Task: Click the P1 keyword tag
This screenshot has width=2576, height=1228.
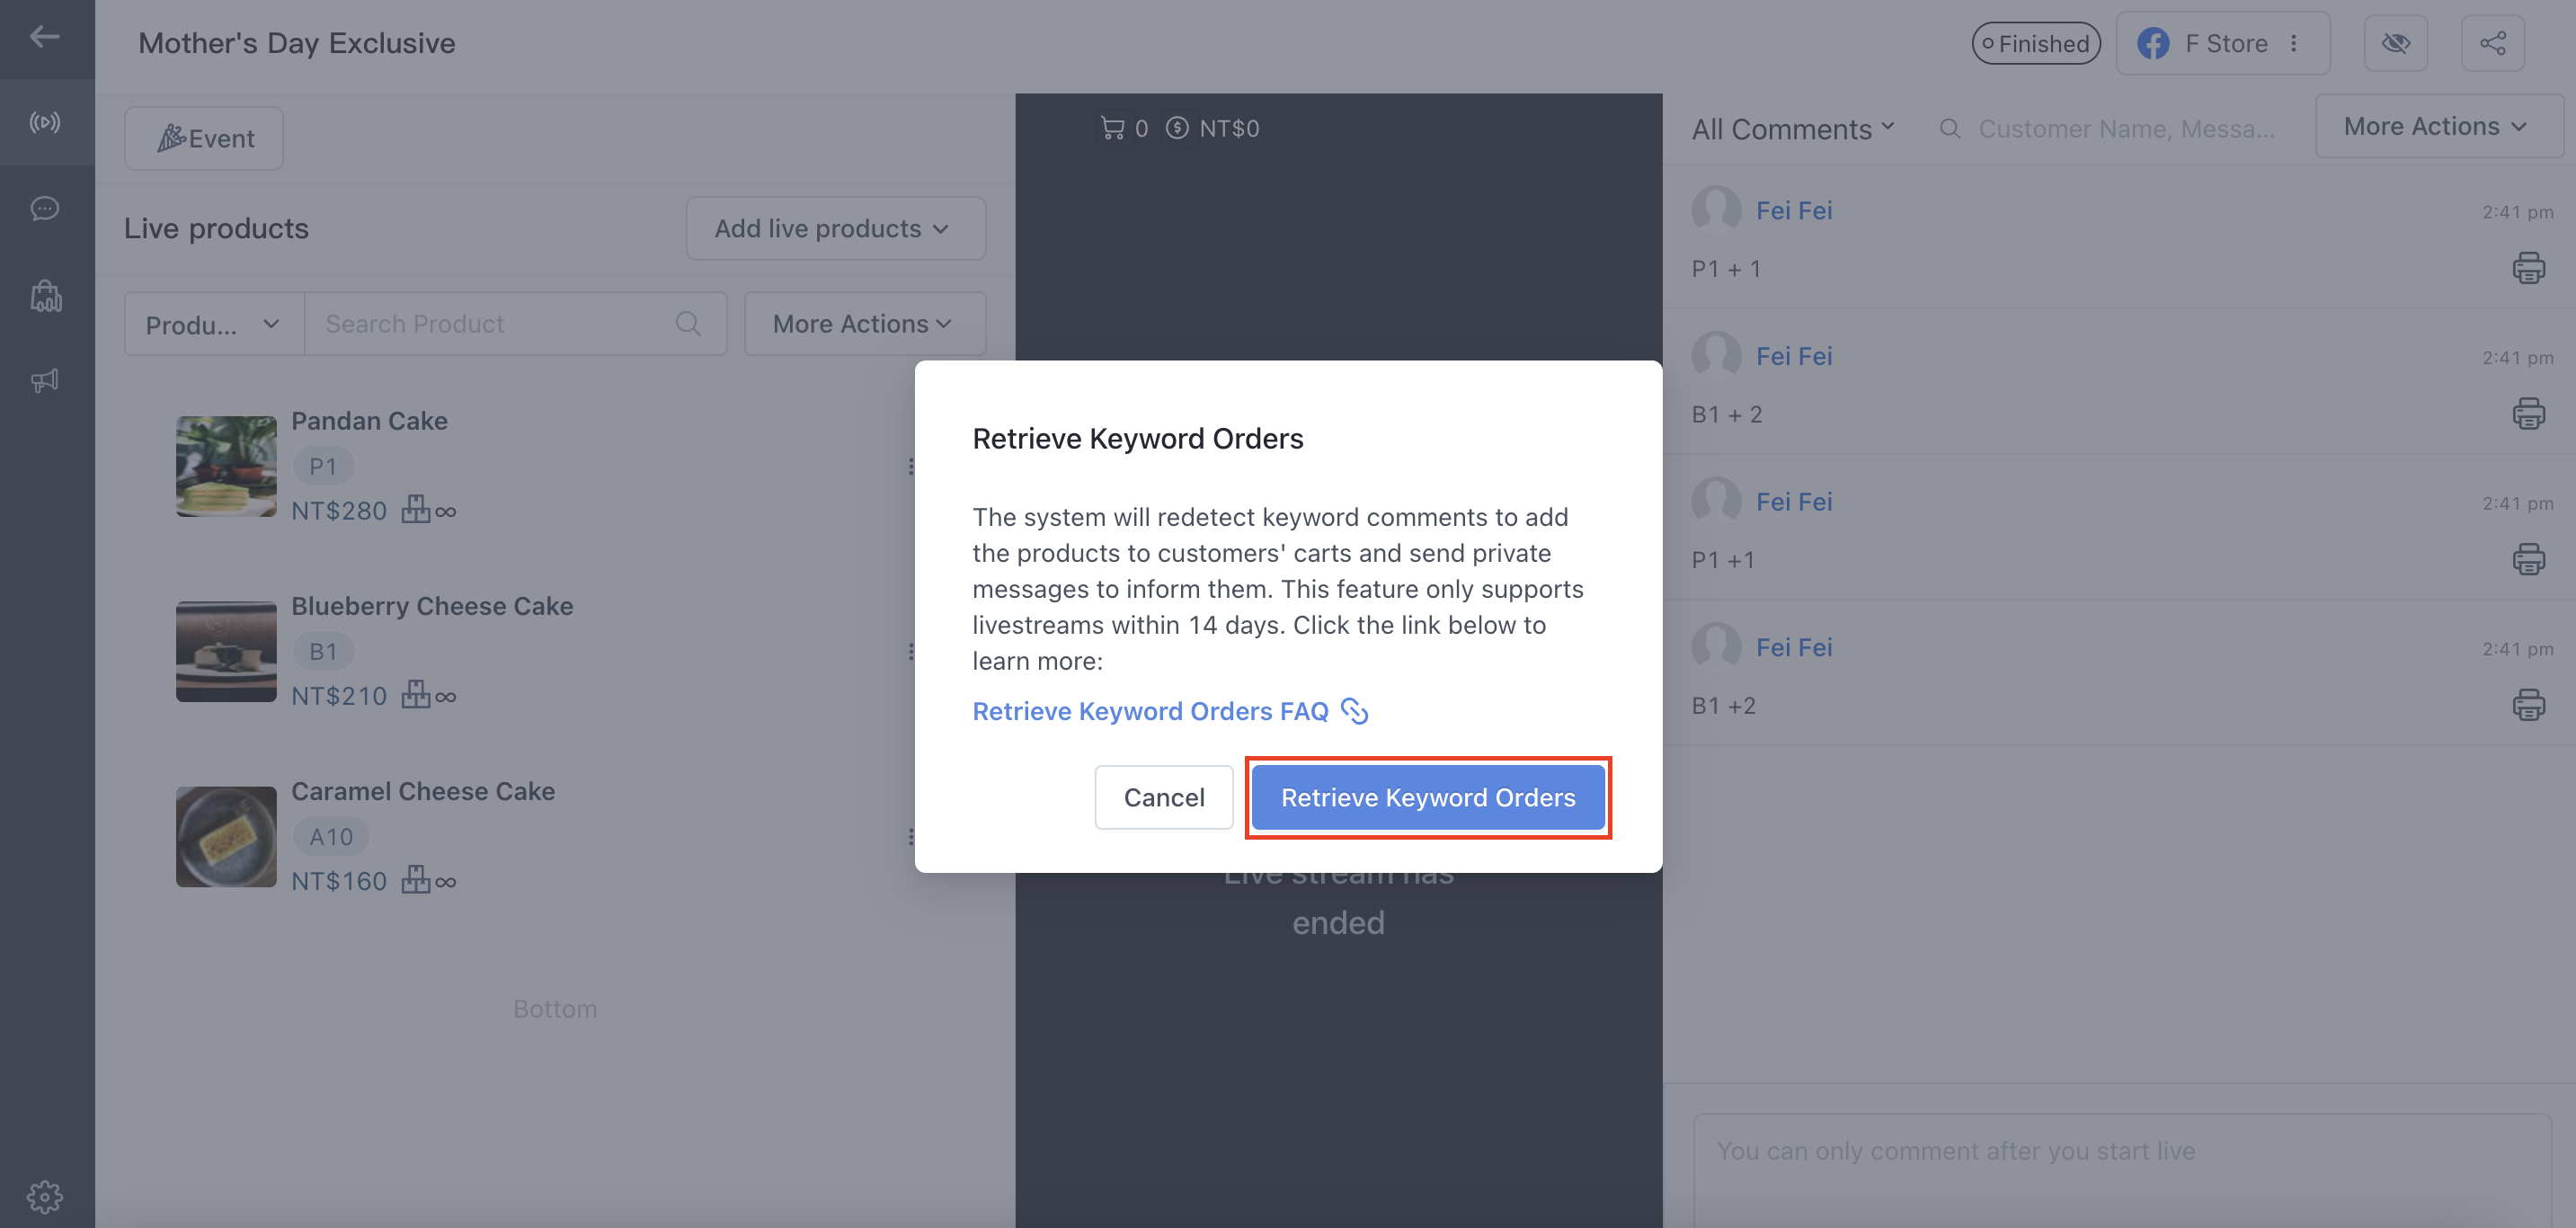Action: point(323,466)
